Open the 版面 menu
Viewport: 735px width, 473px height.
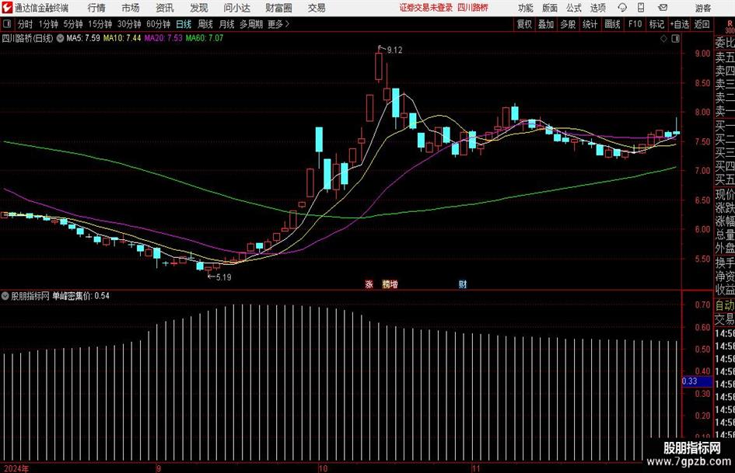(550, 8)
